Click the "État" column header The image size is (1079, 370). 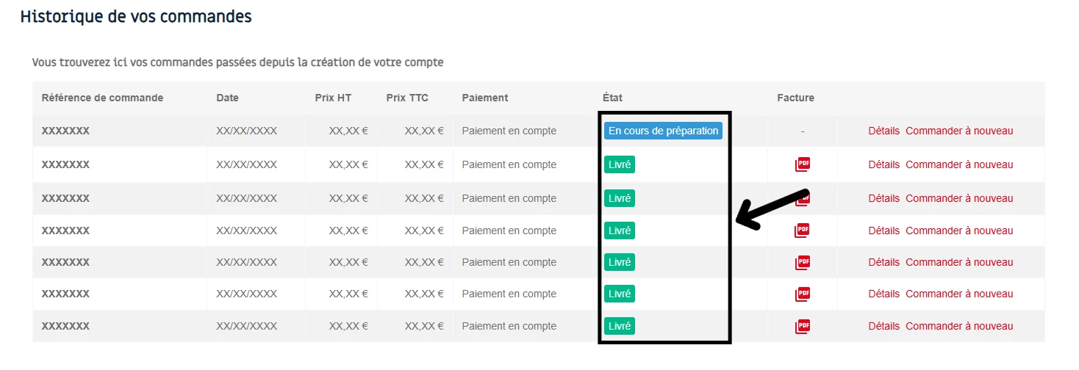point(612,98)
